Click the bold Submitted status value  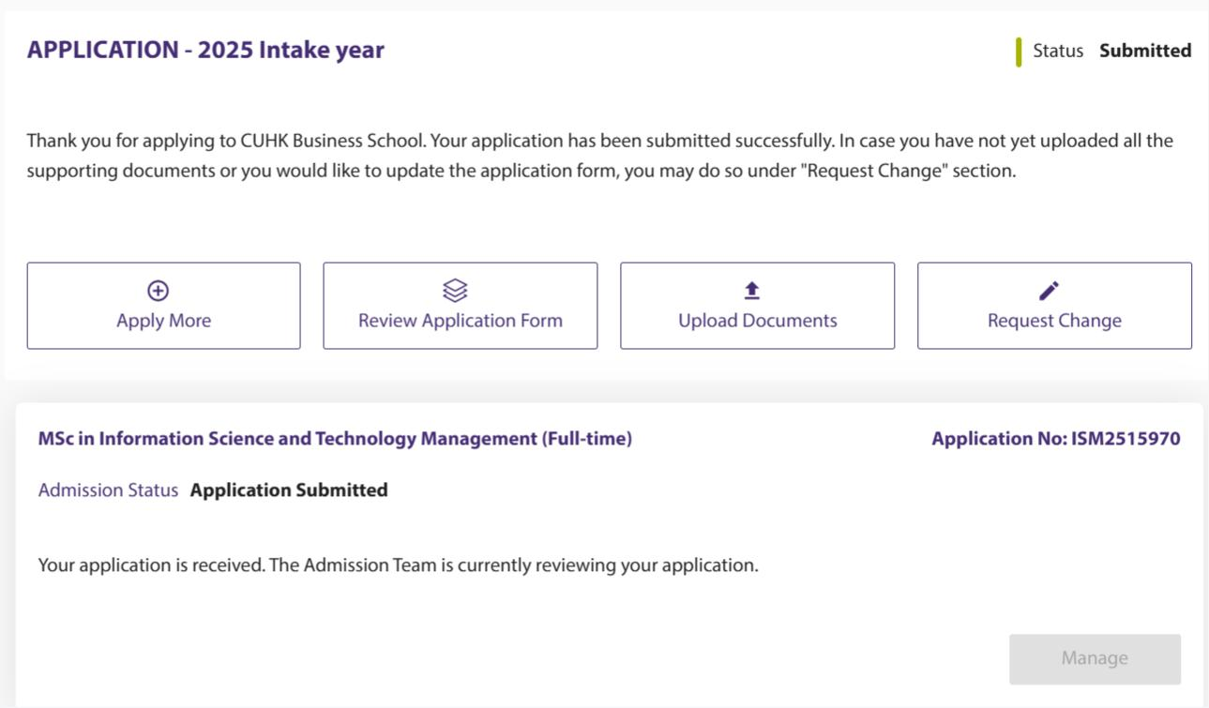pyautogui.click(x=1145, y=51)
